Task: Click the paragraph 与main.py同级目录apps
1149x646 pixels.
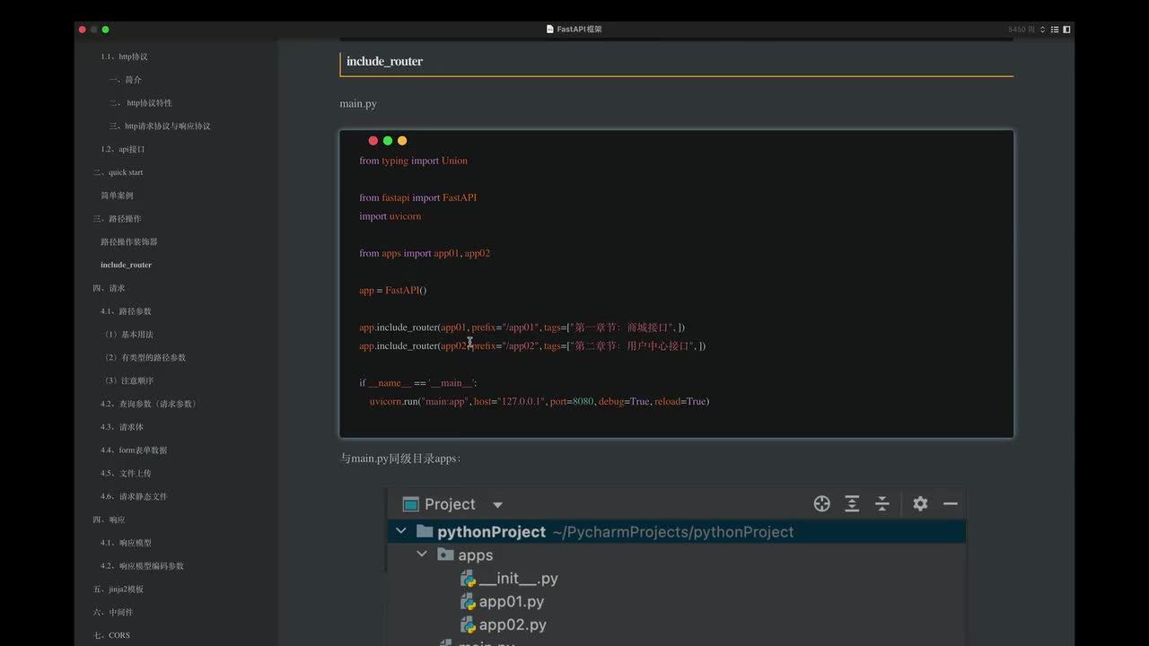Action: tap(400, 458)
